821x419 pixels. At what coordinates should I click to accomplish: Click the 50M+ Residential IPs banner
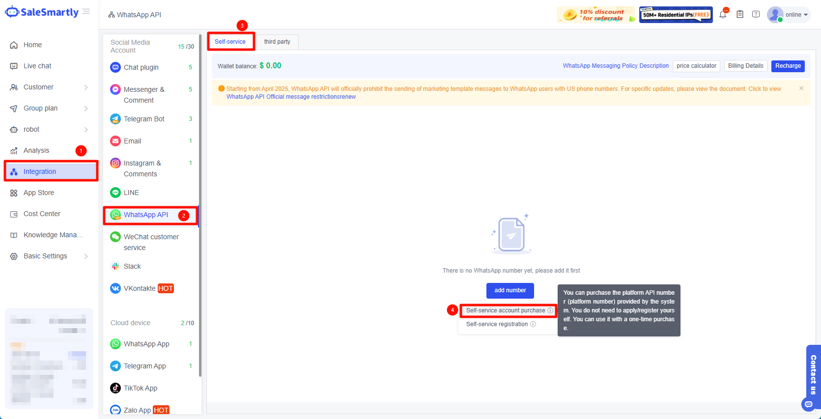pyautogui.click(x=676, y=15)
